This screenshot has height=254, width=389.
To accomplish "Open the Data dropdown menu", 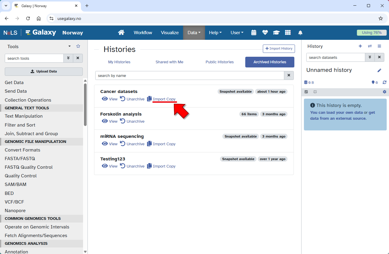I will click(194, 33).
